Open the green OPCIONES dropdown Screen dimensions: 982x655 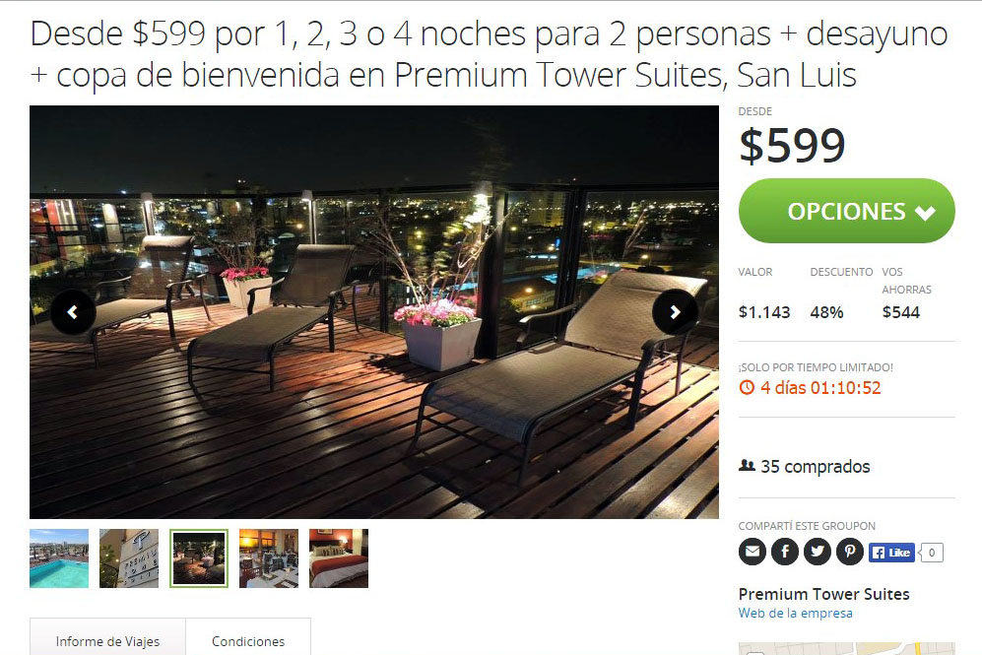point(847,211)
